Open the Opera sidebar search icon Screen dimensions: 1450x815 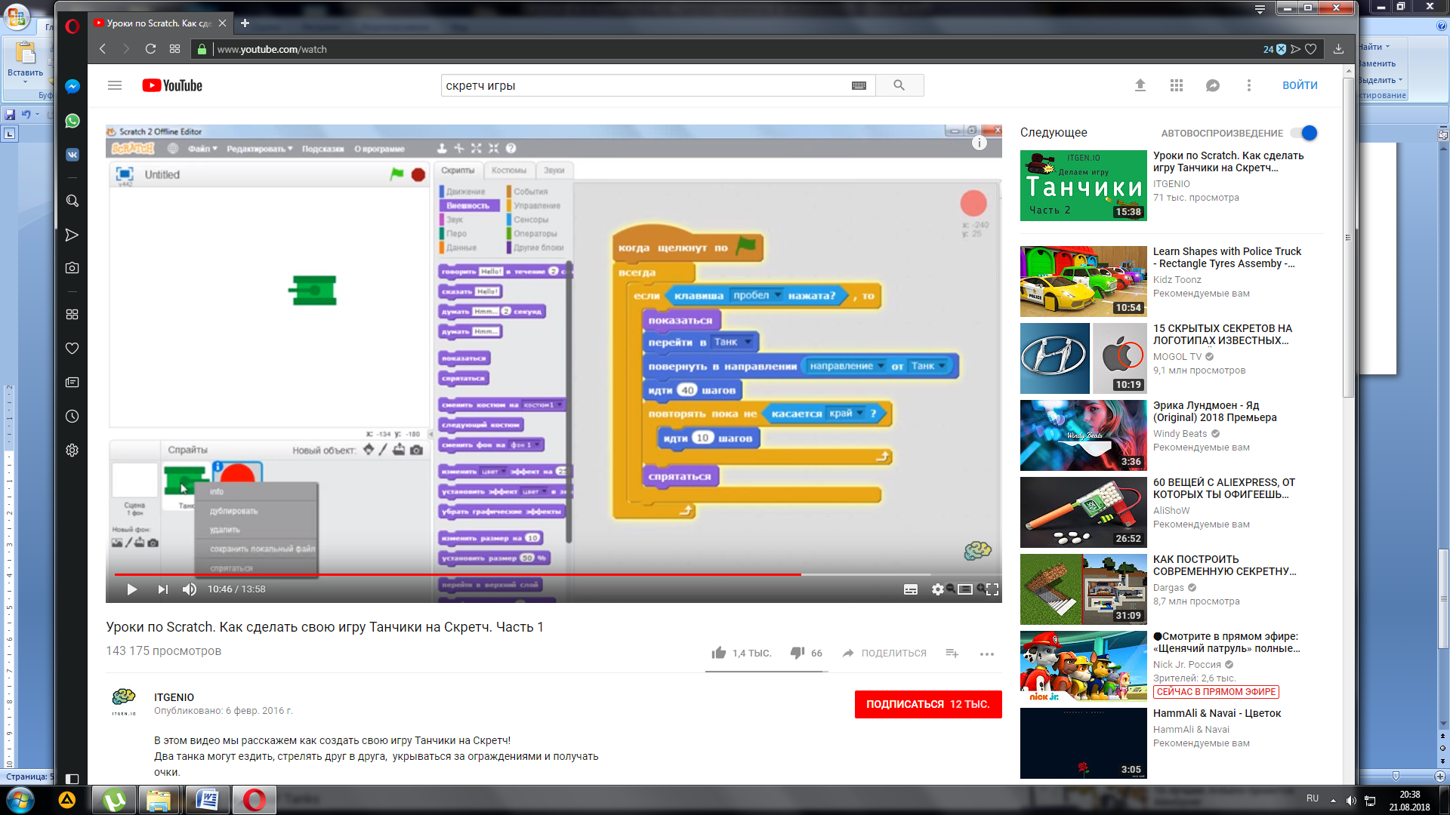72,201
